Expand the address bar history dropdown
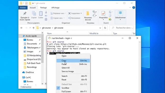 click(100, 28)
